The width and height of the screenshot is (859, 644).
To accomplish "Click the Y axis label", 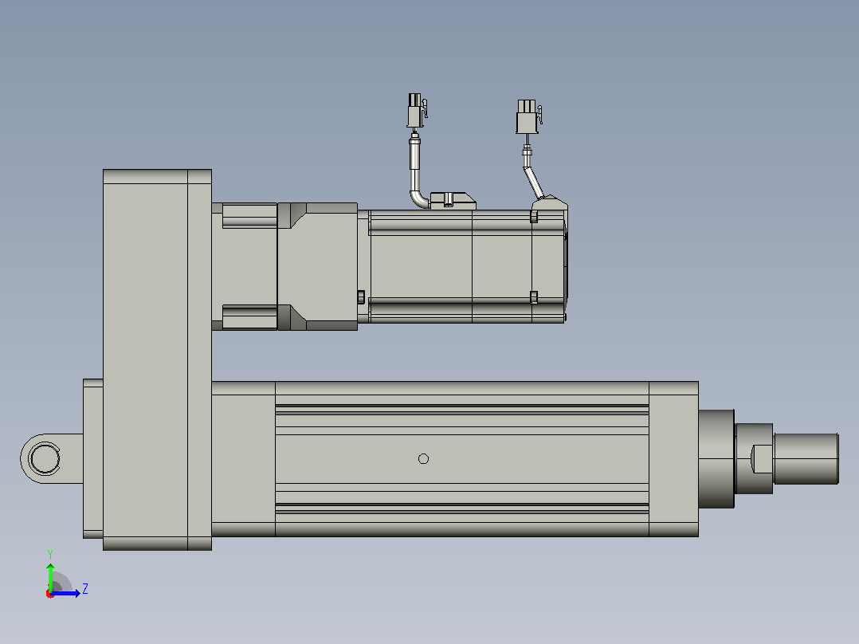I will pos(50,554).
